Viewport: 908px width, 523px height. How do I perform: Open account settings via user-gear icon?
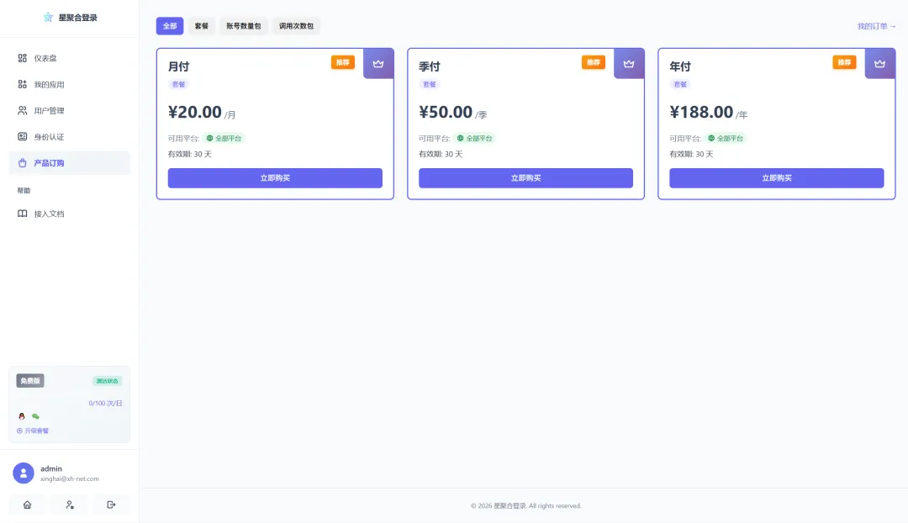70,505
